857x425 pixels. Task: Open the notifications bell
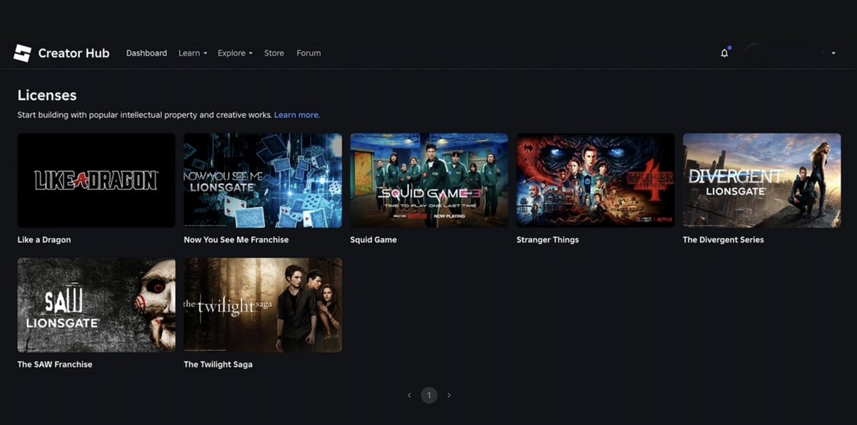click(724, 53)
